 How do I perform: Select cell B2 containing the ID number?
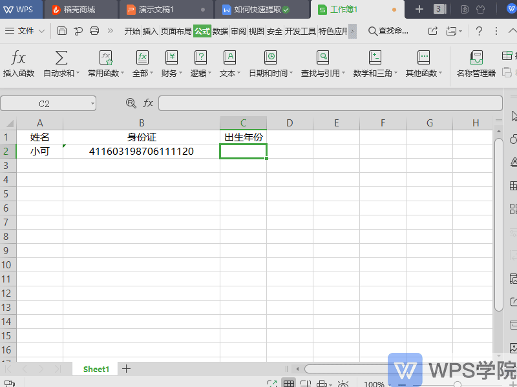point(141,152)
